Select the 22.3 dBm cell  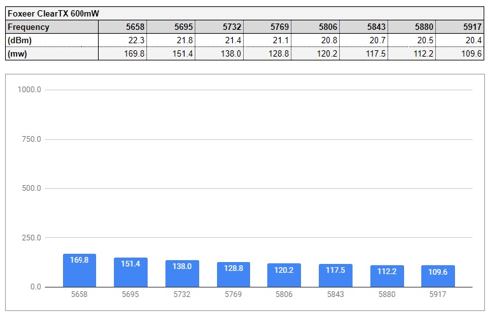point(122,40)
